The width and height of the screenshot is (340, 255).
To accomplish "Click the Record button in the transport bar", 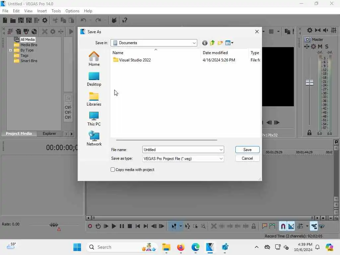I will pyautogui.click(x=90, y=226).
